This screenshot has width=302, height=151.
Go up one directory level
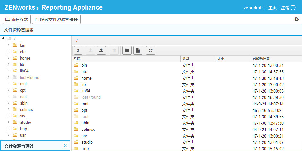(x=78, y=50)
